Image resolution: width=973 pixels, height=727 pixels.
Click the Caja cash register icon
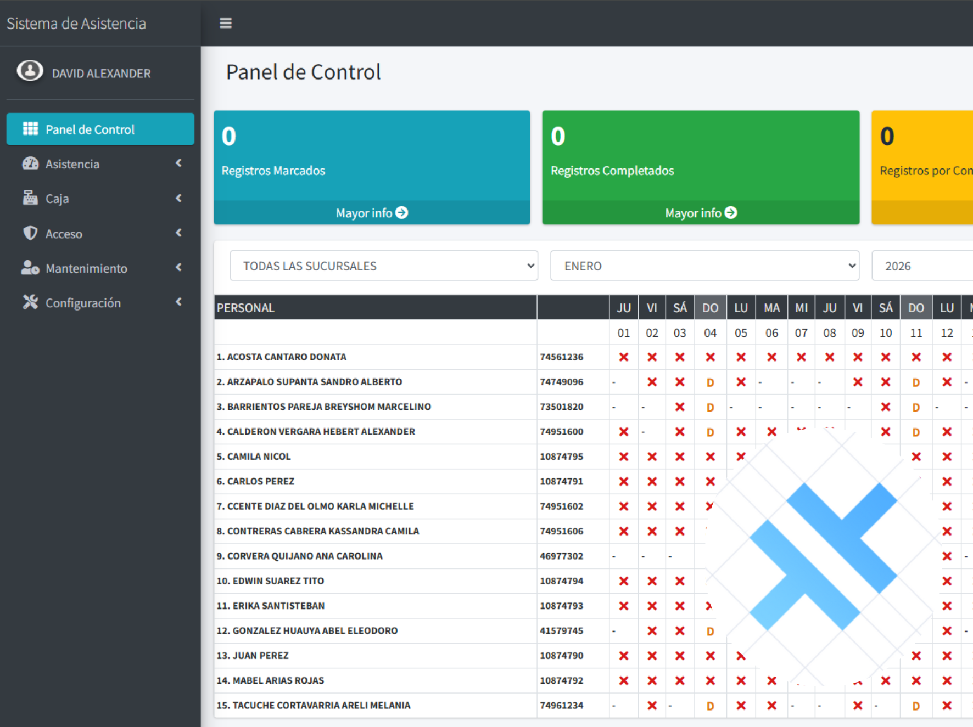click(x=30, y=198)
